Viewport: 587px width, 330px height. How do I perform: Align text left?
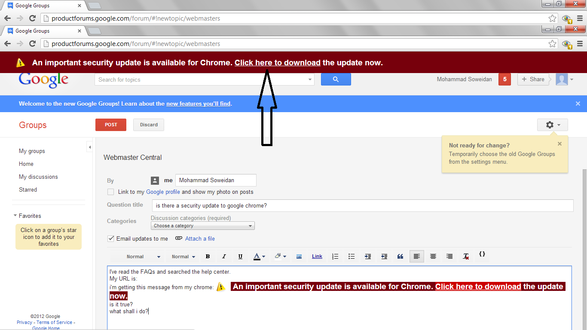[x=417, y=257]
